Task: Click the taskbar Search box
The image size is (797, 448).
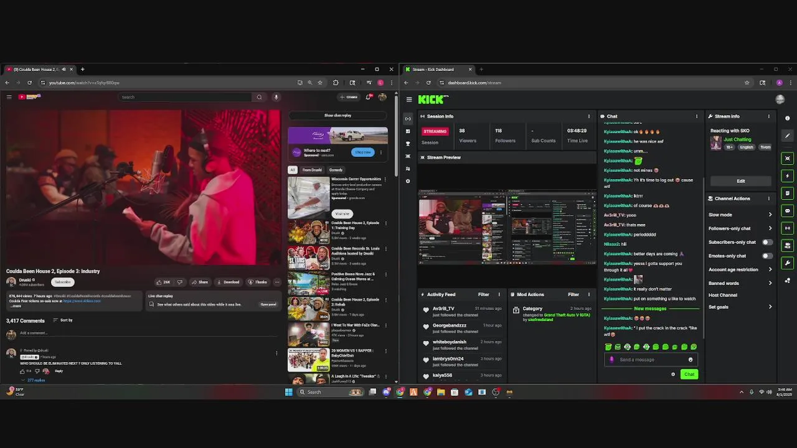Action: tap(331, 392)
